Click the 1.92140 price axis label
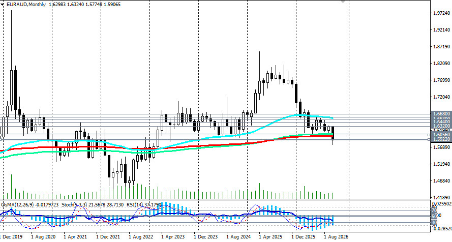This screenshot has width=452, height=242. [441, 29]
